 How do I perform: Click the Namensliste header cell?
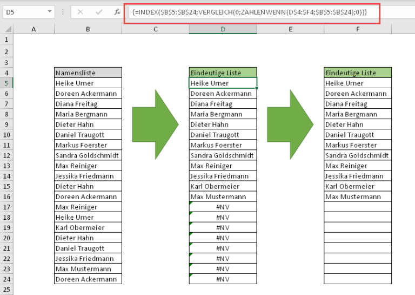tap(88, 73)
